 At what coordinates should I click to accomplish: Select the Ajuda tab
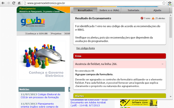pos(157,10)
